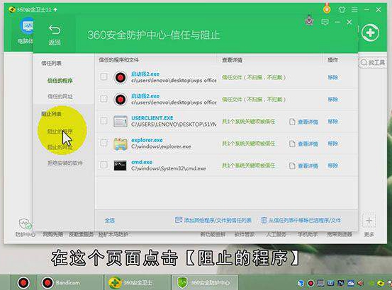Click the feedback message icon in protection center
The image size is (392, 290).
[325, 22]
